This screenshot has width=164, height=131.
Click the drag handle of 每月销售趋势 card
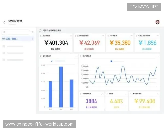point(41,56)
